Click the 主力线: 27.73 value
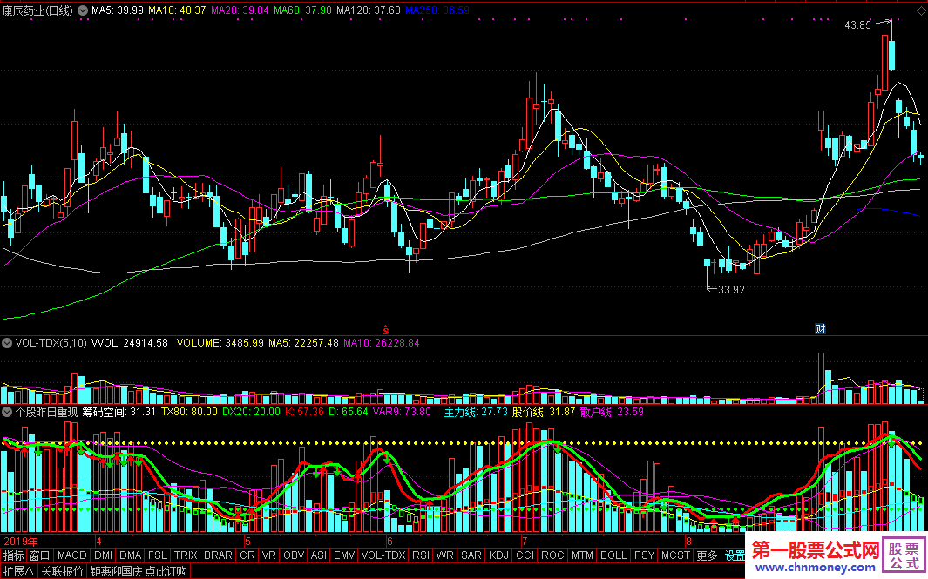Image resolution: width=928 pixels, height=579 pixels. click(477, 412)
